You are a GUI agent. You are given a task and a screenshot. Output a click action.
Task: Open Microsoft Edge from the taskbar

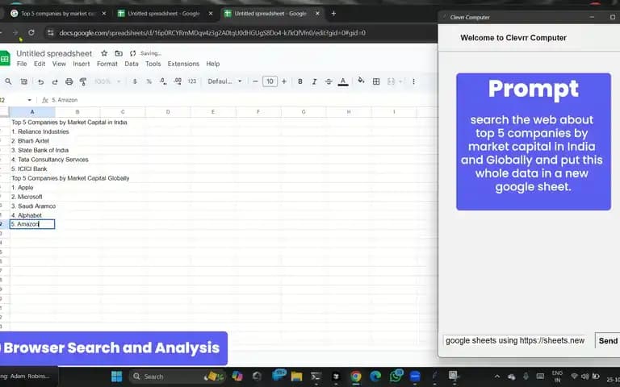click(375, 377)
